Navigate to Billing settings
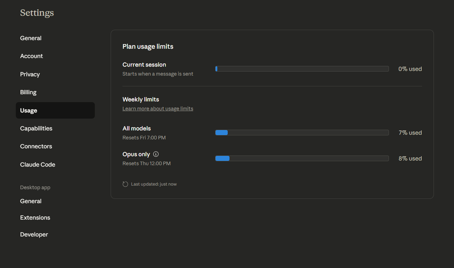 pyautogui.click(x=28, y=92)
